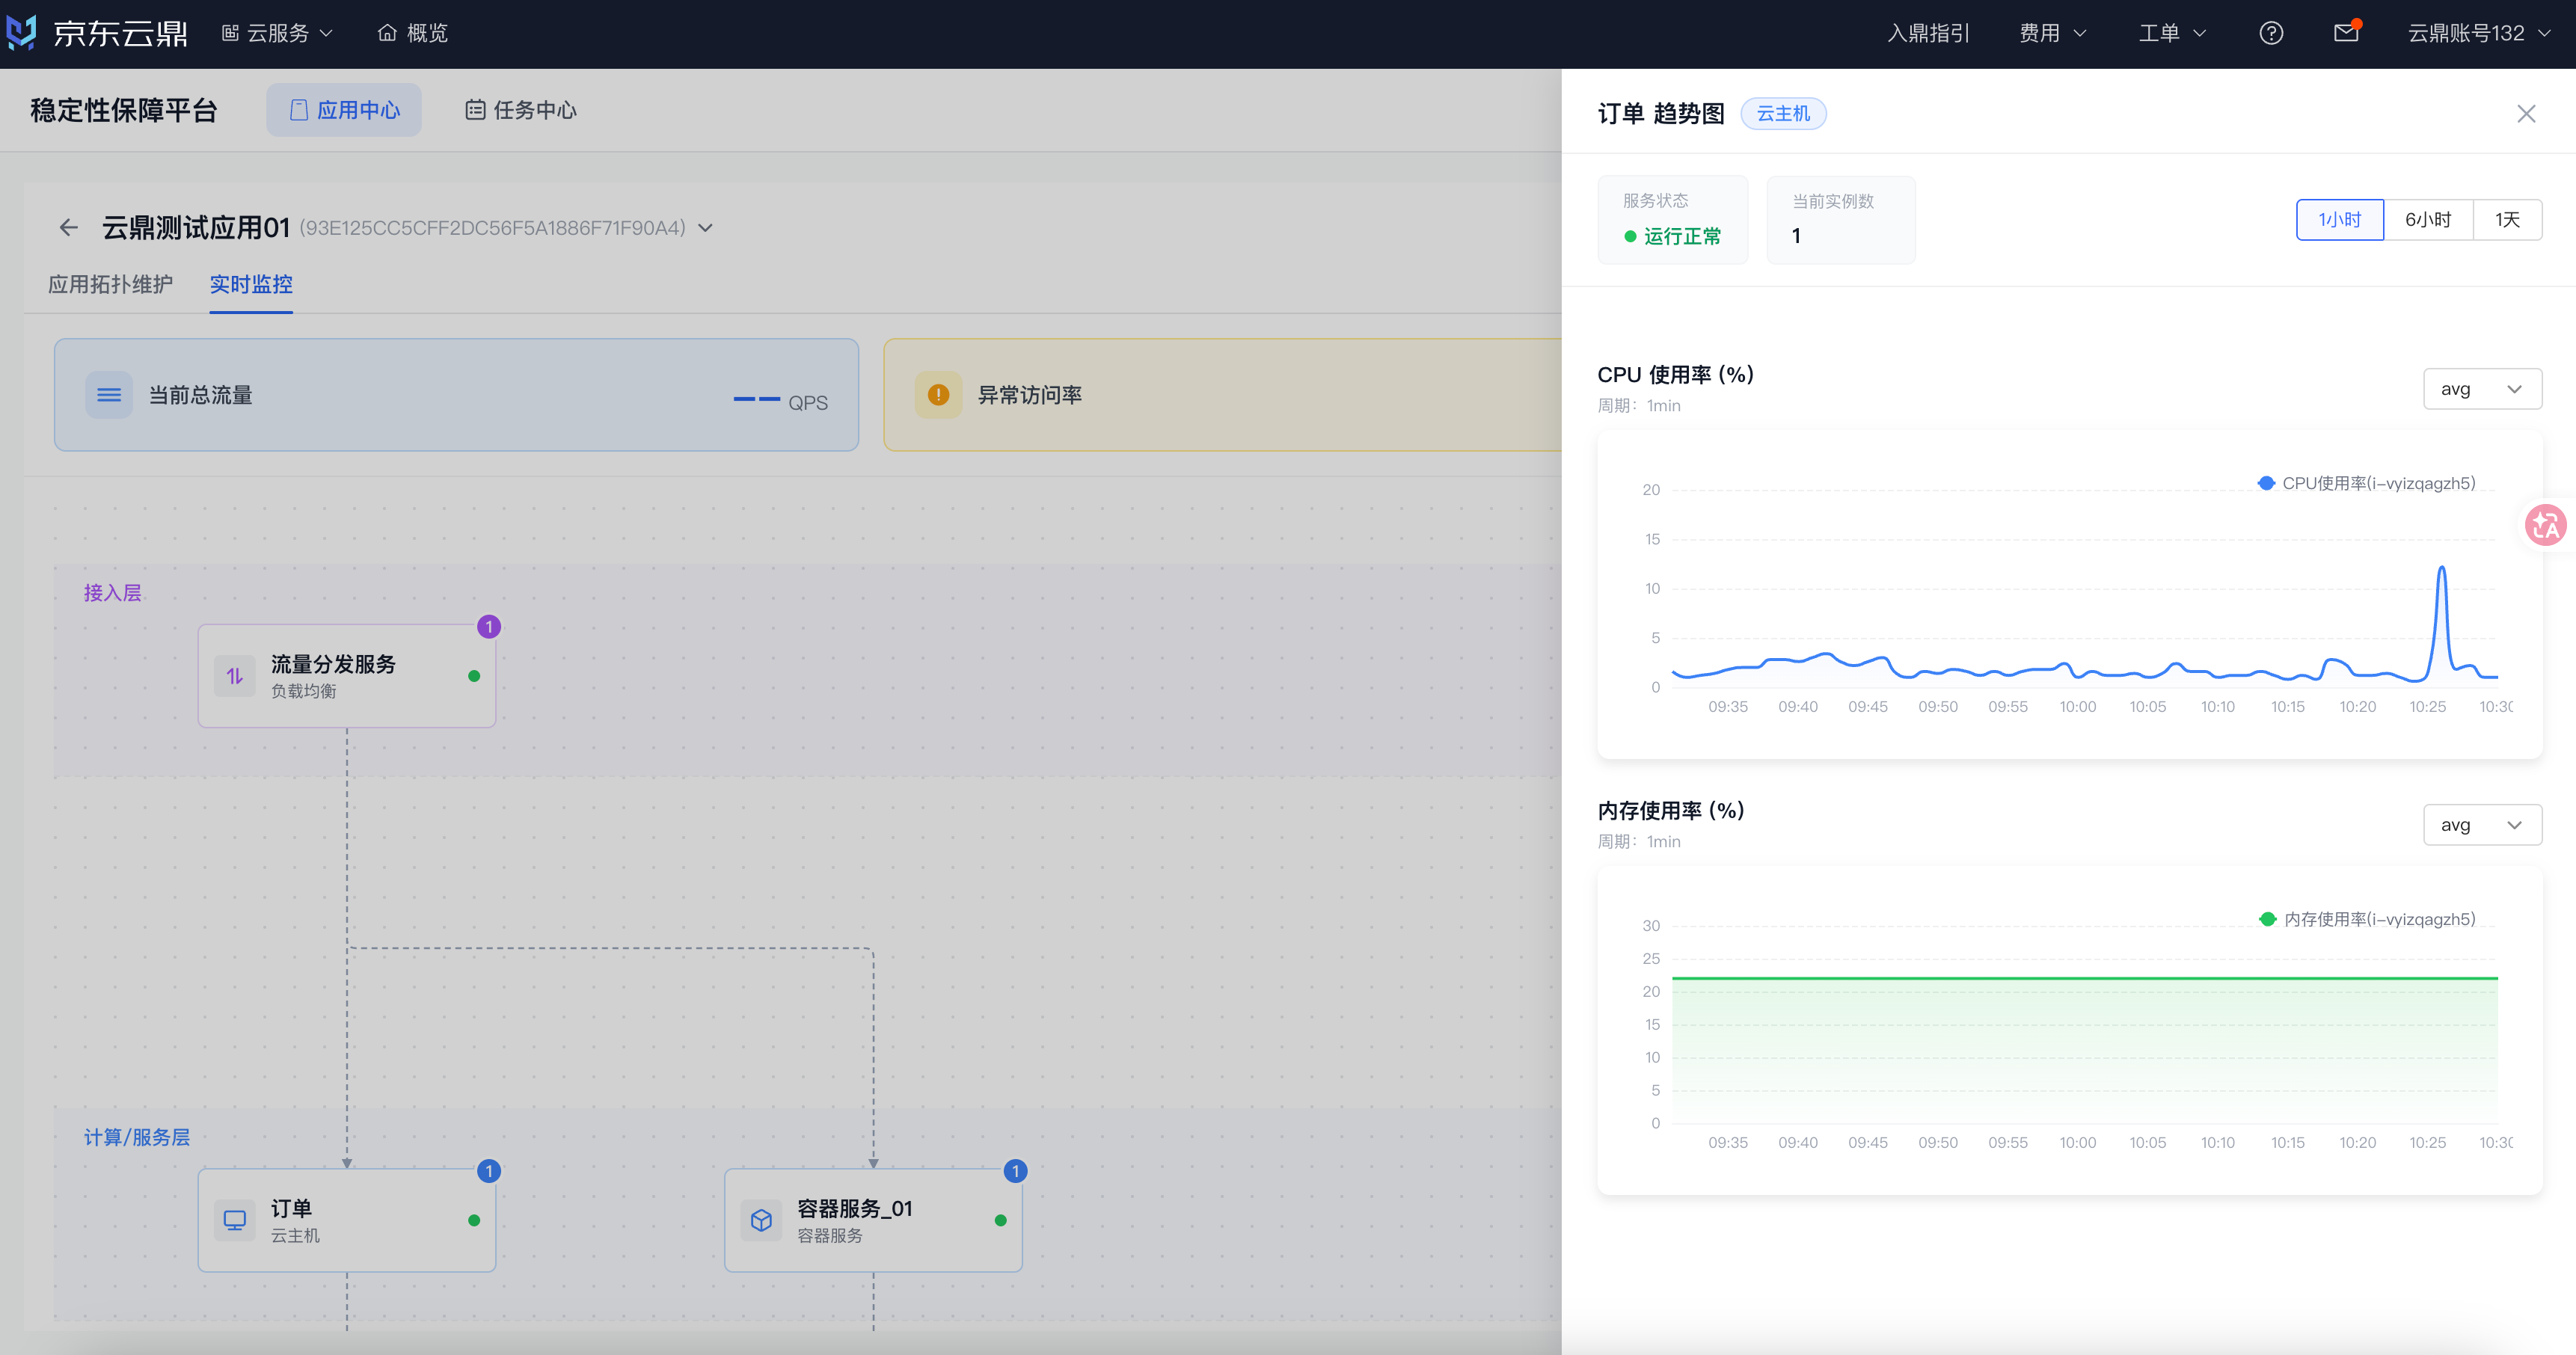Screen dimensions: 2576x1355
Task: Open the 入鼎指引 link
Action: click(x=1928, y=33)
